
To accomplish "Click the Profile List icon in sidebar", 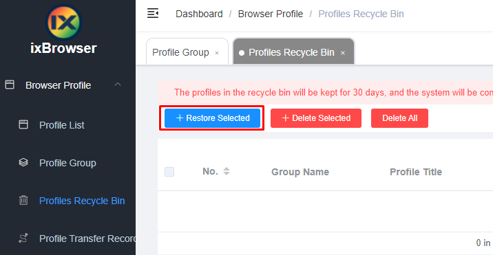I will pyautogui.click(x=23, y=124).
